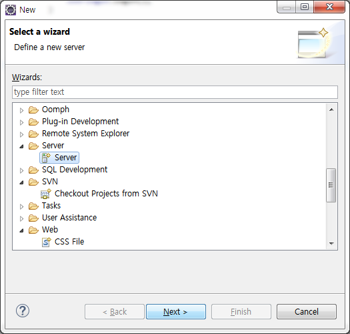Cancel the New wizard dialog
The image size is (350, 334).
(307, 311)
